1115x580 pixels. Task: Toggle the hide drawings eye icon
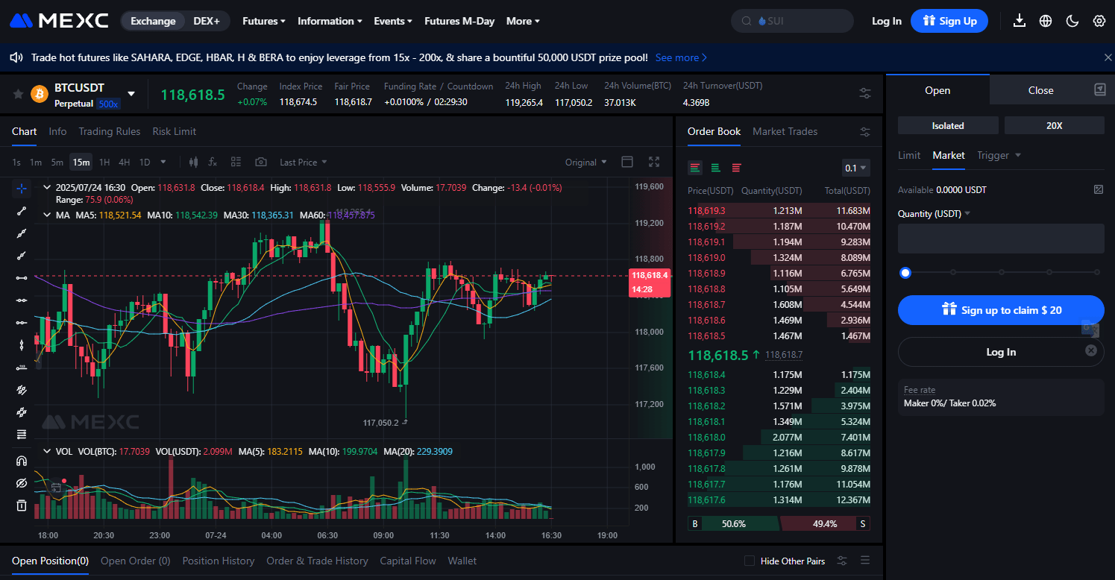pyautogui.click(x=22, y=483)
